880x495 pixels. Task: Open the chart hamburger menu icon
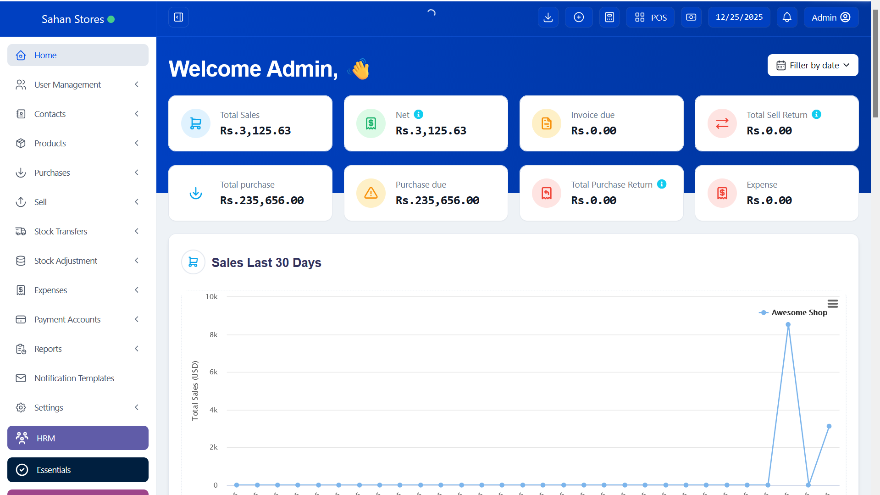[833, 304]
